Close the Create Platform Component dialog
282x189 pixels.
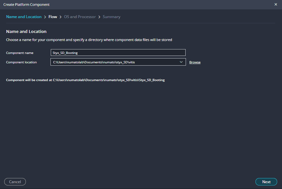276,5
